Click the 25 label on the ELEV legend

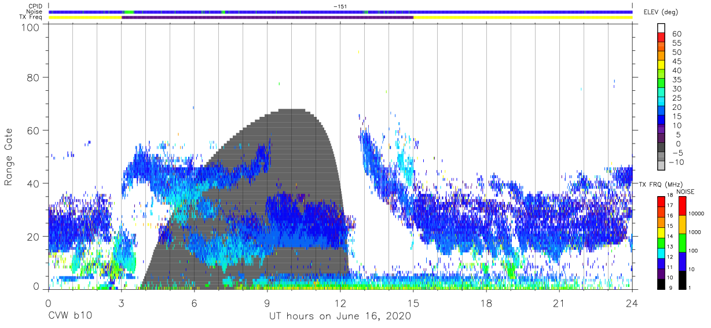pos(676,98)
